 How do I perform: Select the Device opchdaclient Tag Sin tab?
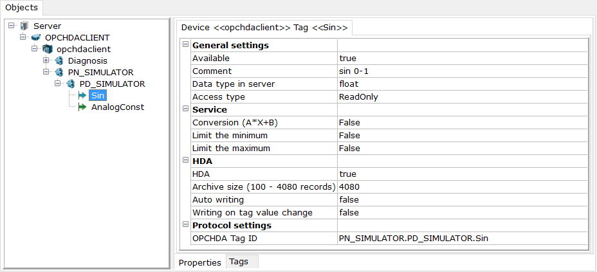pyautogui.click(x=264, y=28)
